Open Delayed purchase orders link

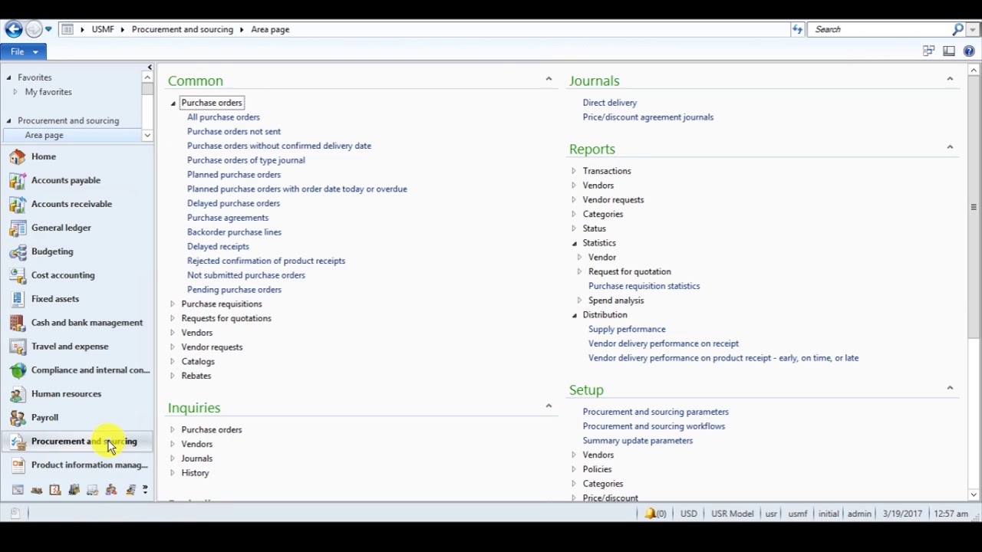tap(233, 203)
